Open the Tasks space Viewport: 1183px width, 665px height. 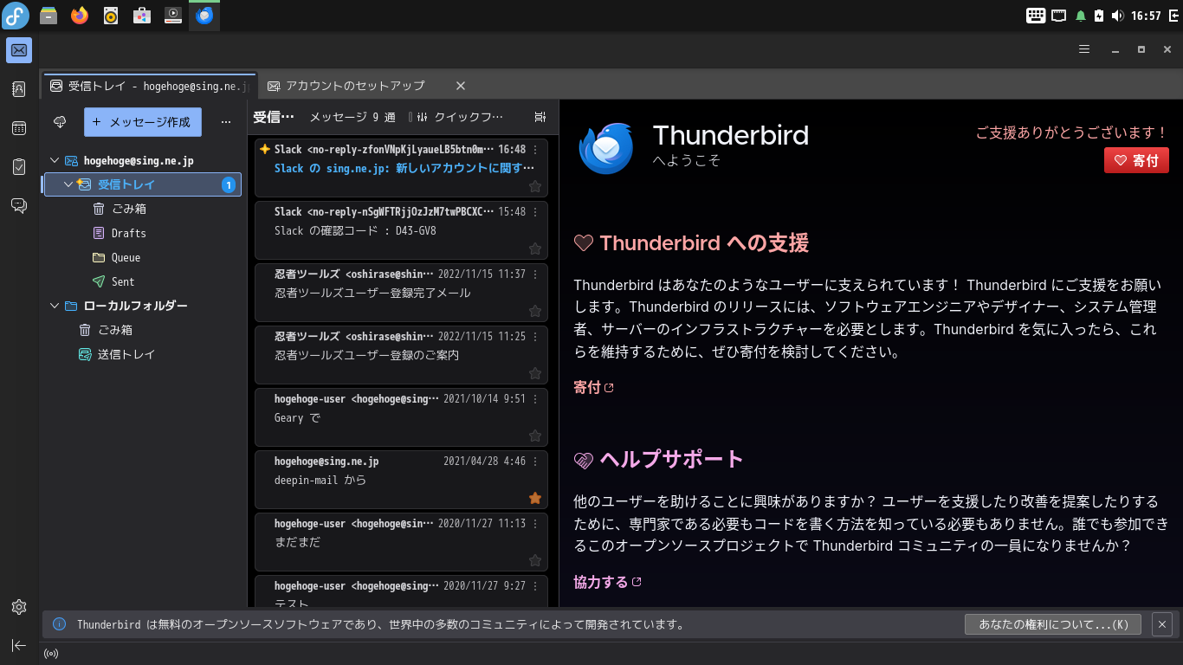(x=19, y=167)
